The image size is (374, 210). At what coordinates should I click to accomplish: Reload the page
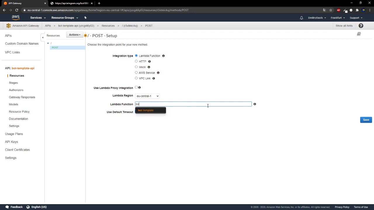(17, 10)
